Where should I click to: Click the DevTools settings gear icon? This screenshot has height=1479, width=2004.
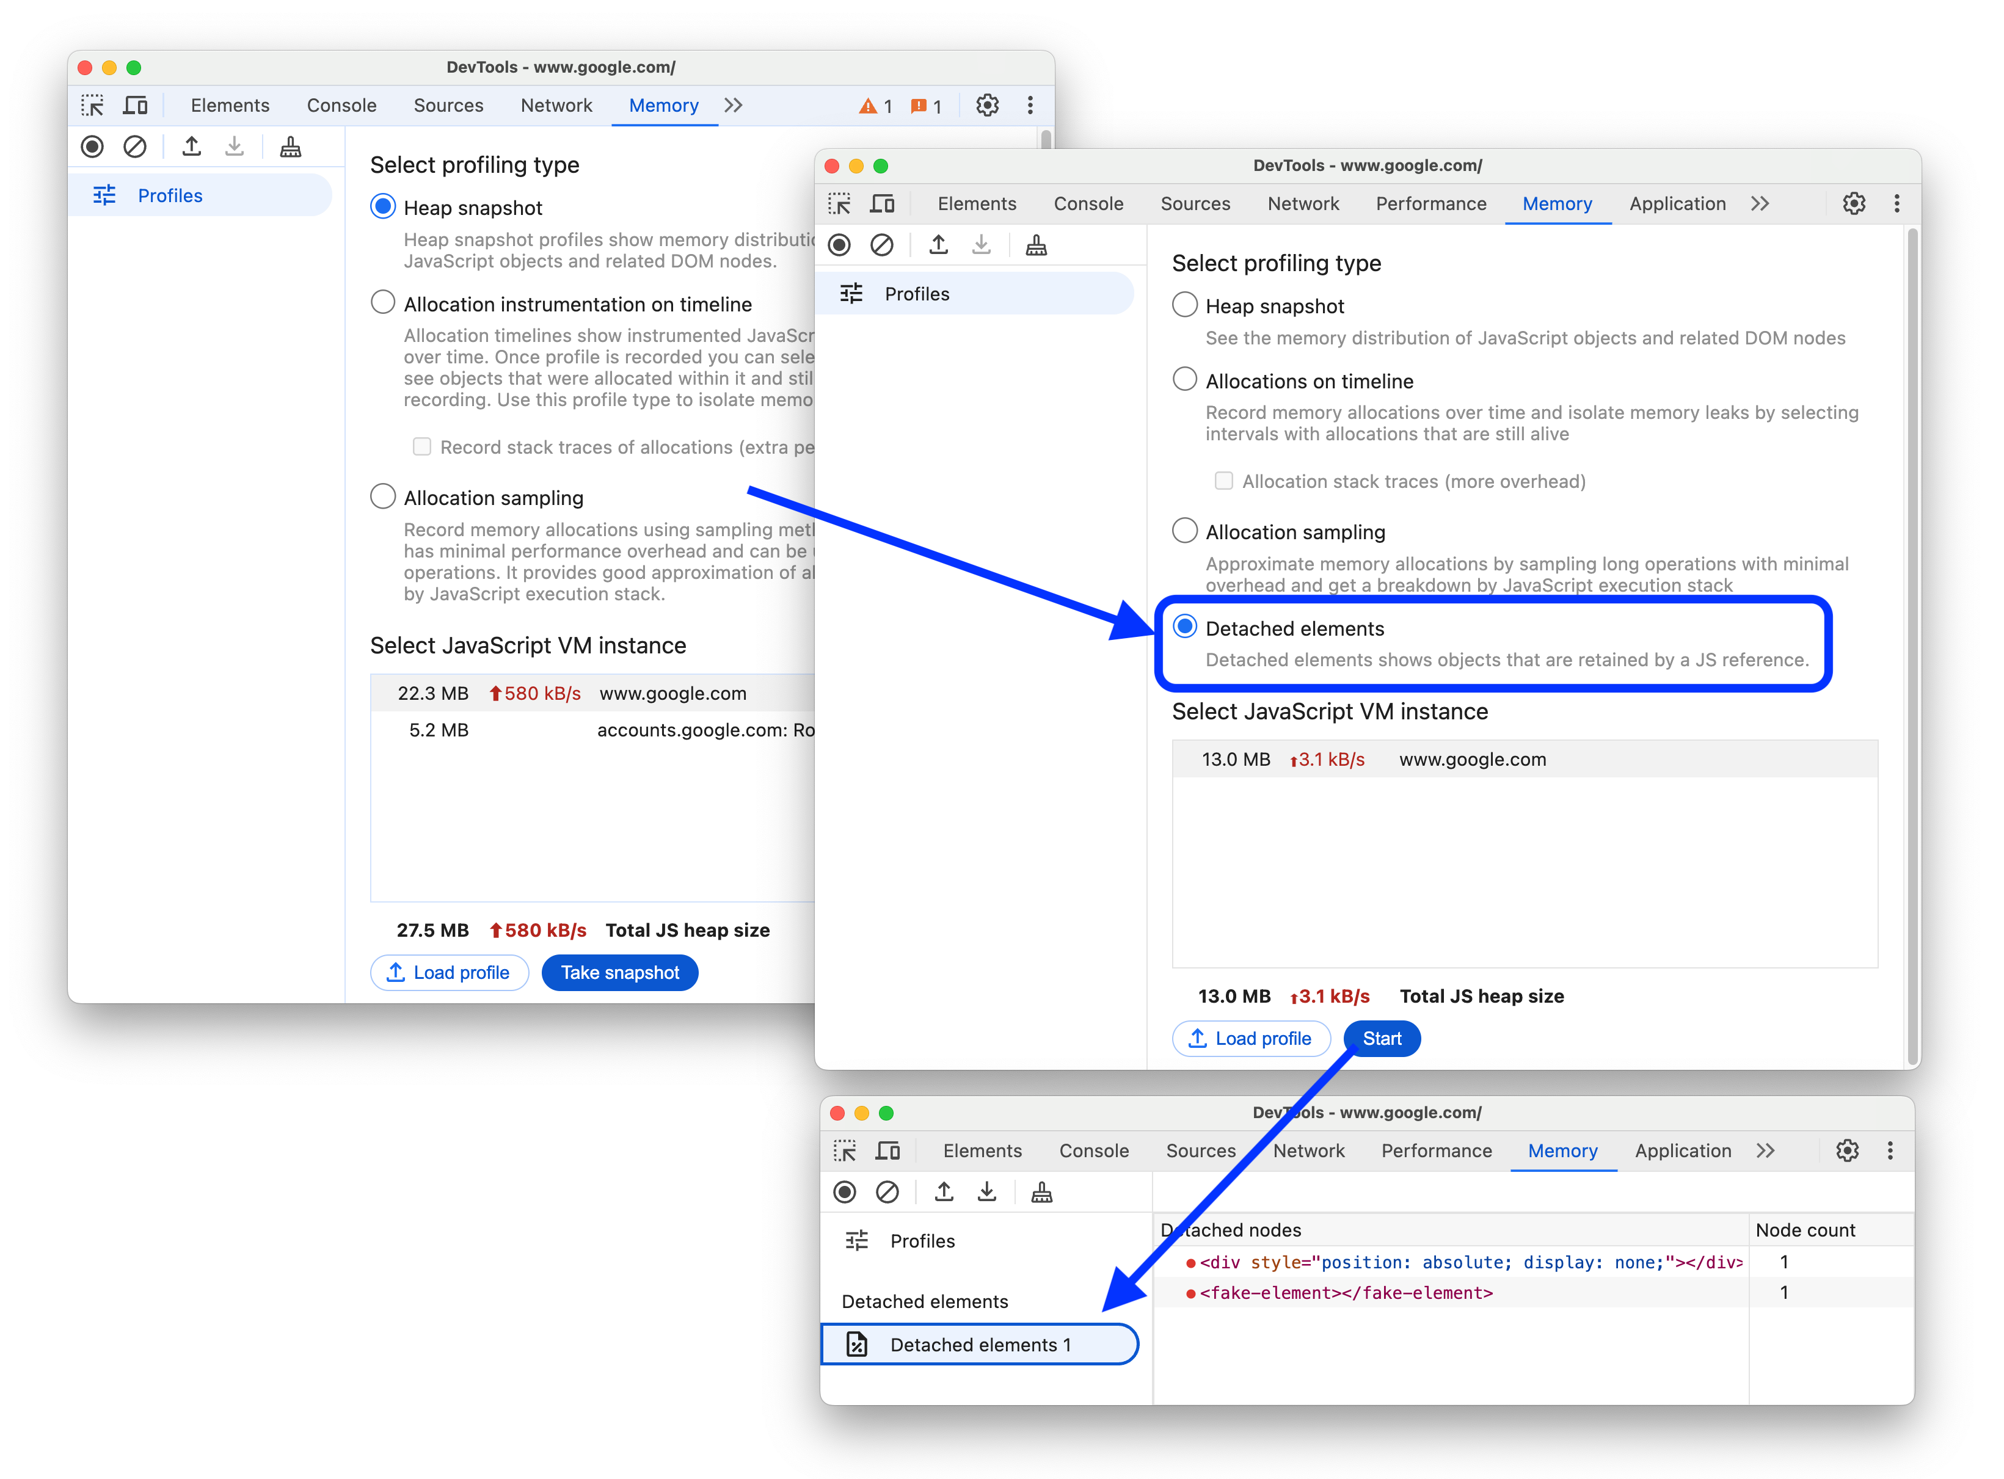coord(1854,204)
